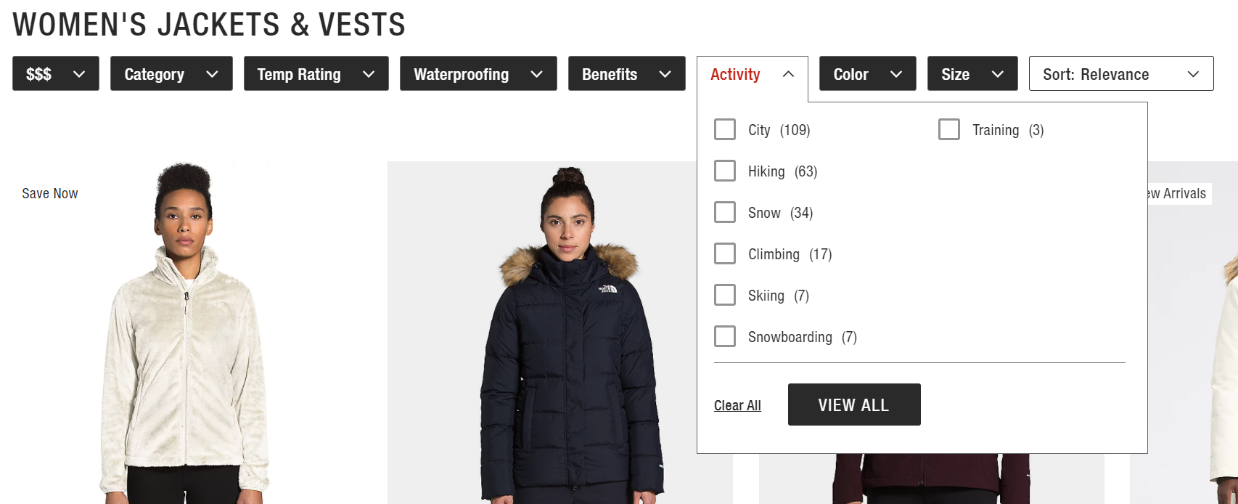
Task: Expand the Waterproofing filter dropdown
Action: coord(478,73)
